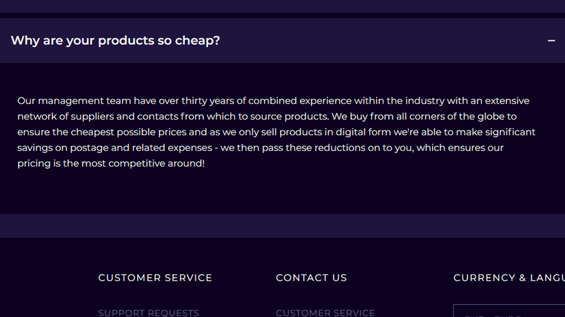
Task: Click the Customer Service footer heading
Action: coord(155,278)
